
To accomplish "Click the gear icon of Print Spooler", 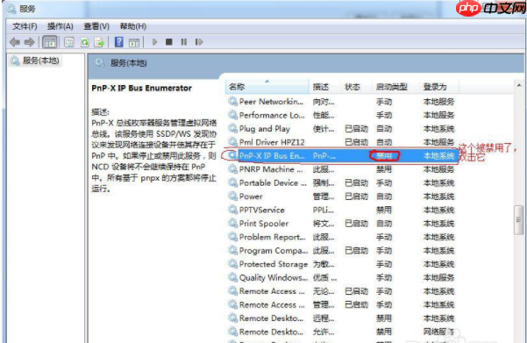I will [232, 223].
